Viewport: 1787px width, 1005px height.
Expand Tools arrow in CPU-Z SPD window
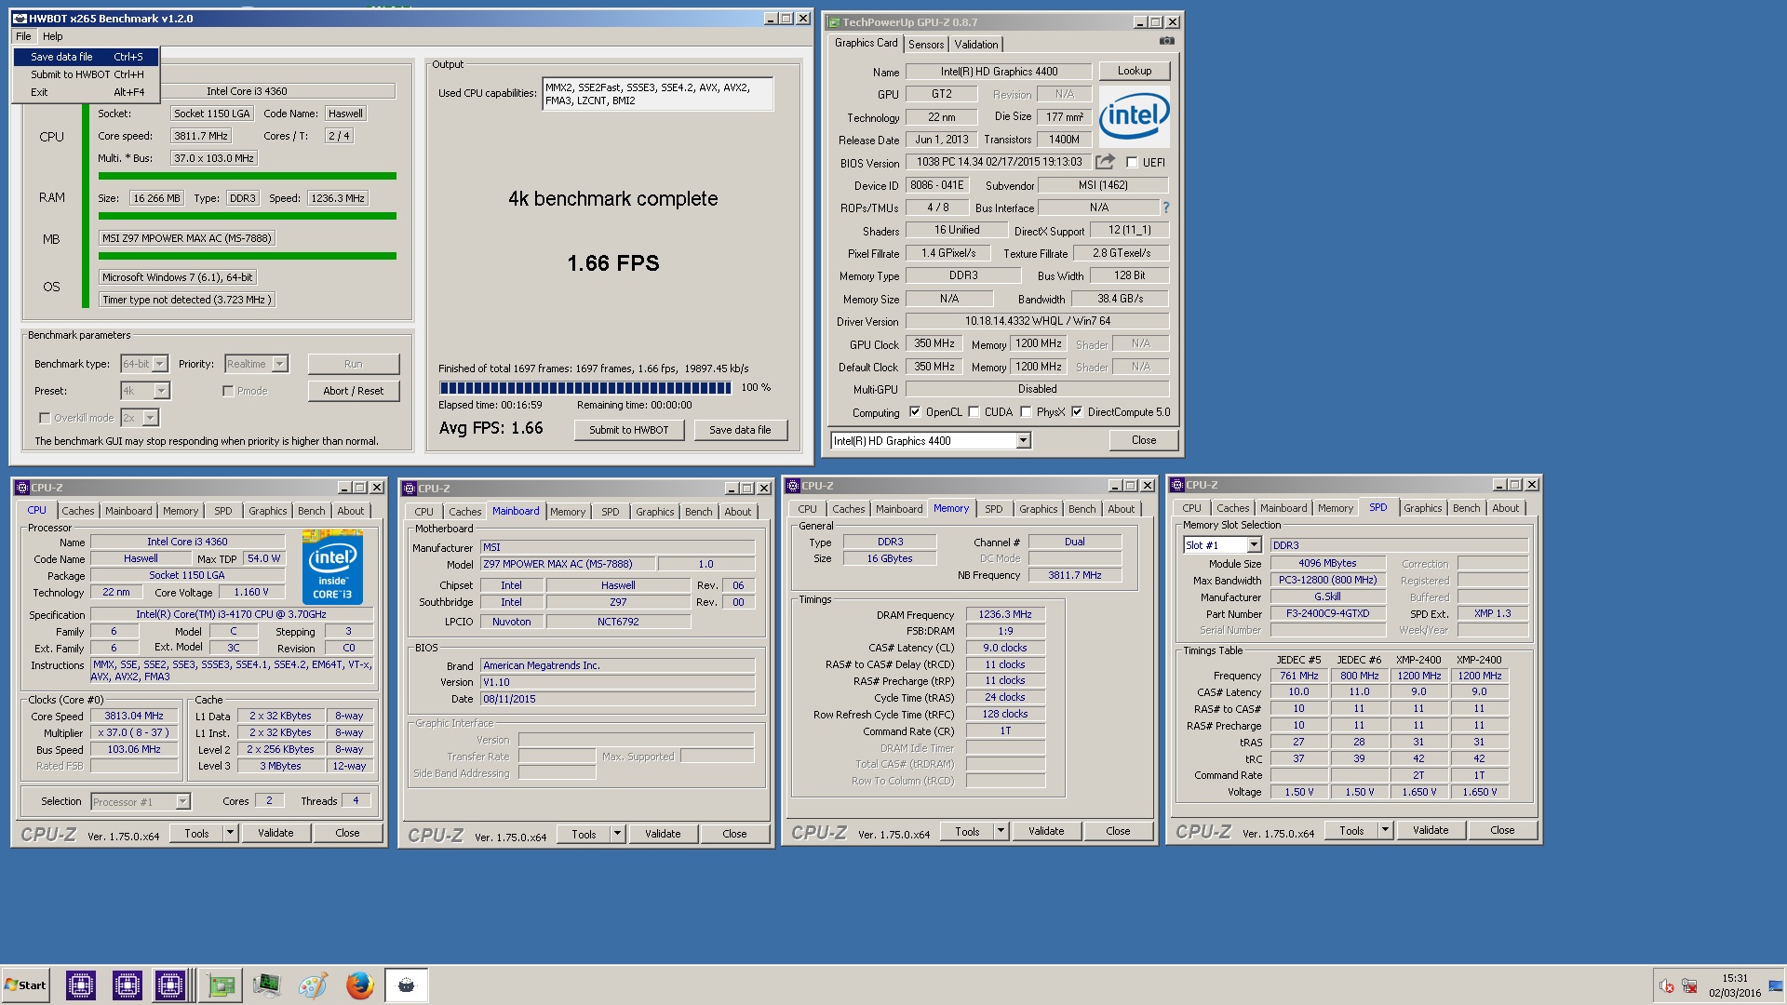pos(1385,830)
